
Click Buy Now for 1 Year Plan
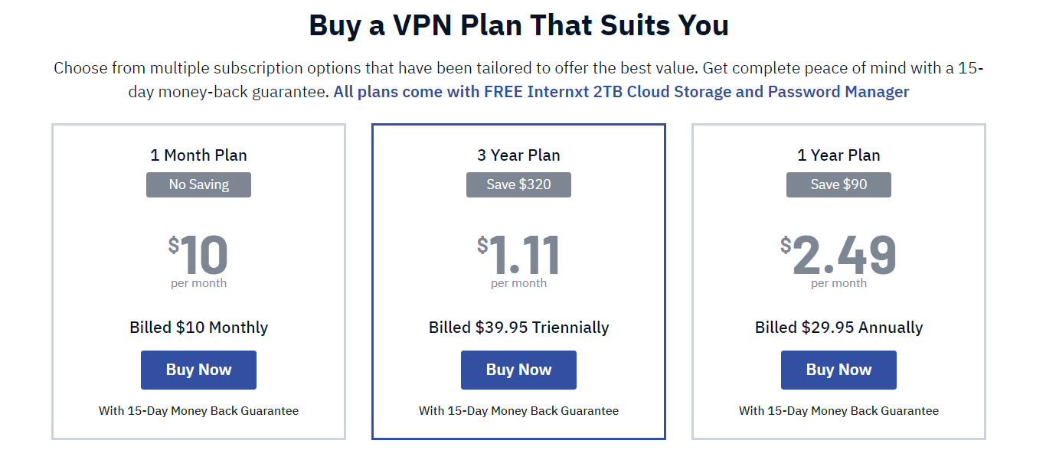tap(838, 370)
